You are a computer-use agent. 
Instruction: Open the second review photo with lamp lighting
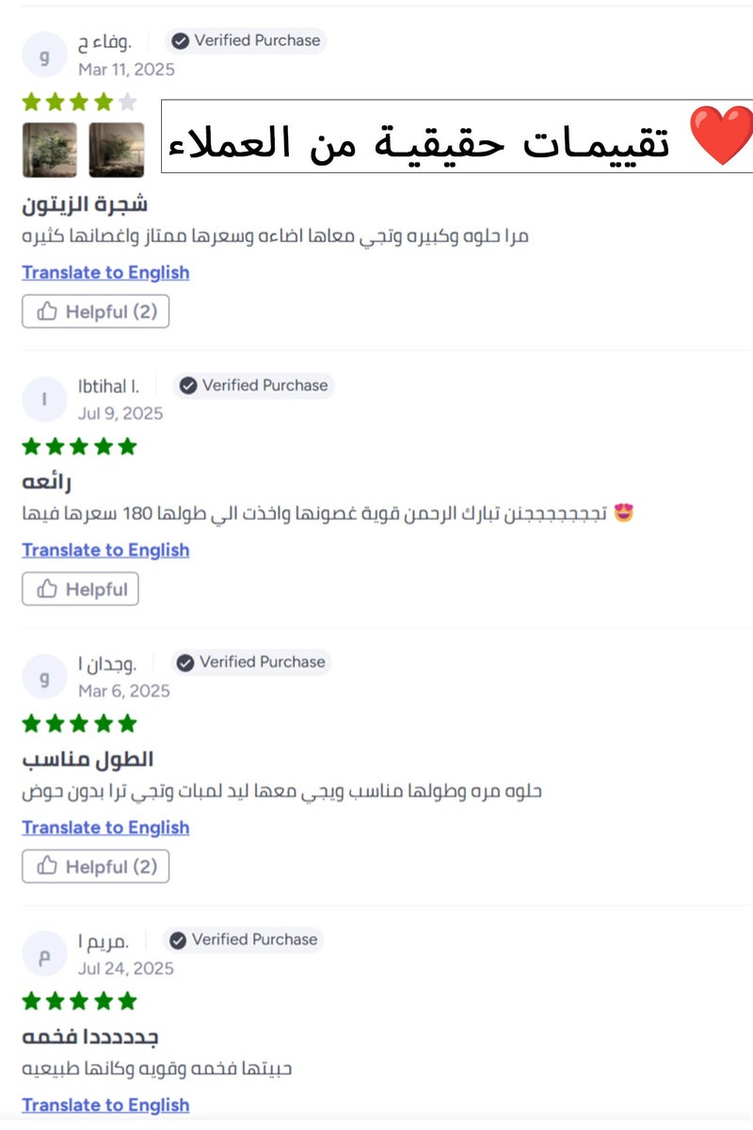[x=115, y=149]
